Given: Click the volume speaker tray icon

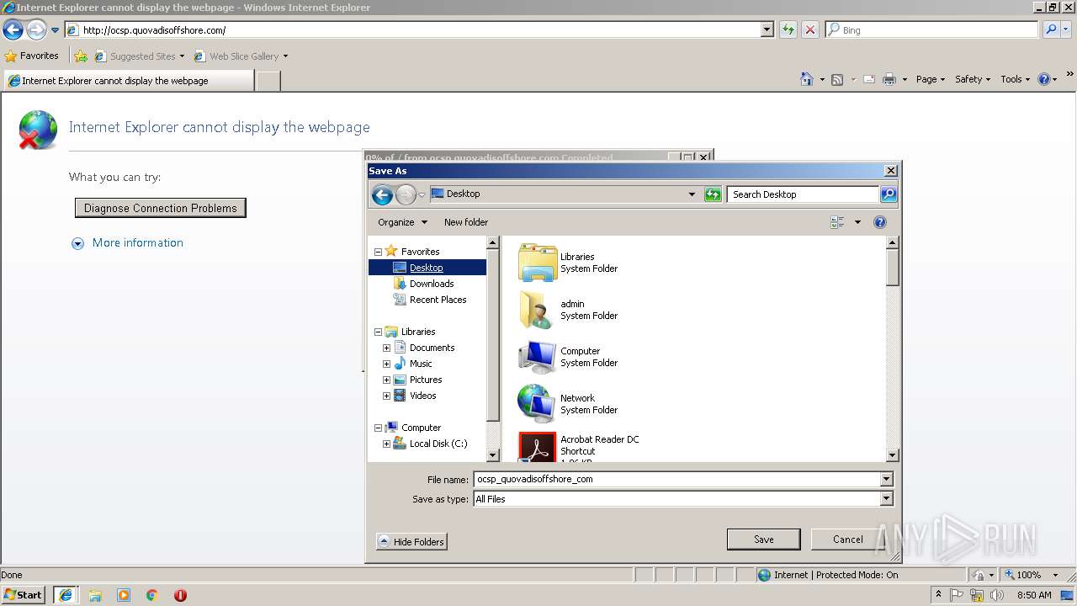Looking at the screenshot, I should (996, 595).
